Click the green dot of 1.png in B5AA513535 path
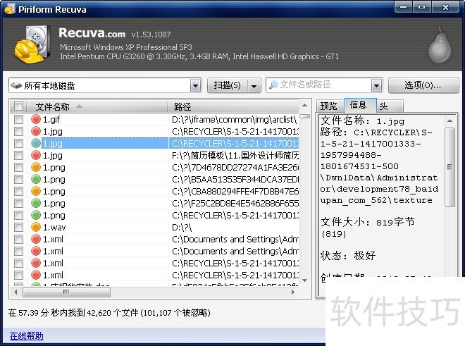Viewport: 465px width, 346px height. (36, 179)
